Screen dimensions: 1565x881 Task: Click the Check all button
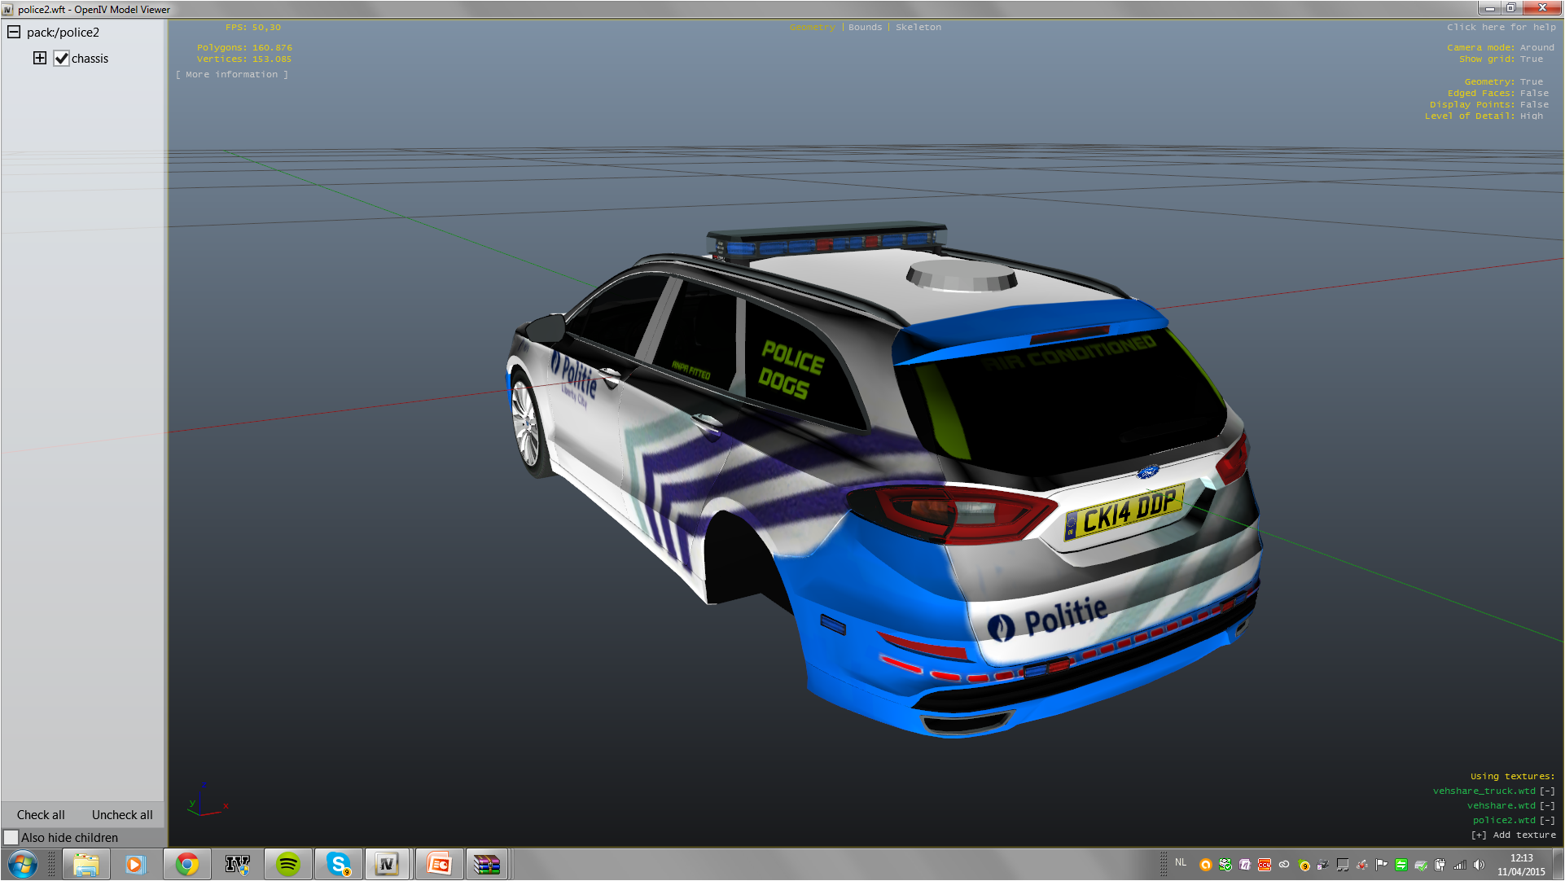[x=41, y=814]
